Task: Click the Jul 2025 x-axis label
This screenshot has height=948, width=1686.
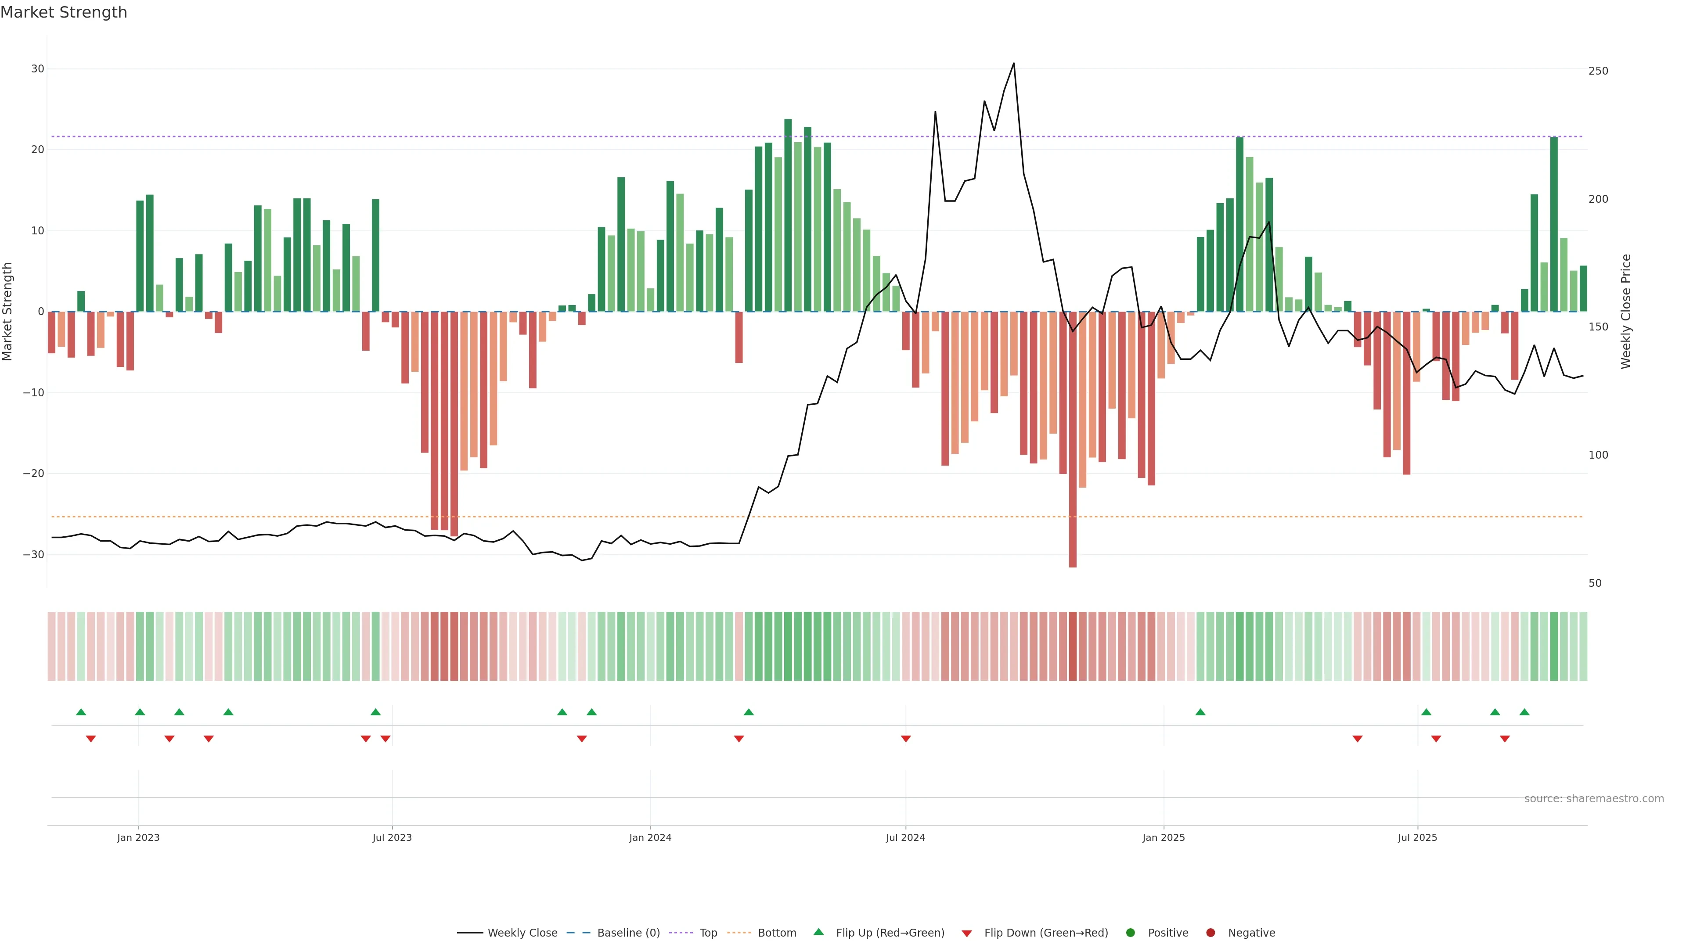Action: click(1417, 837)
